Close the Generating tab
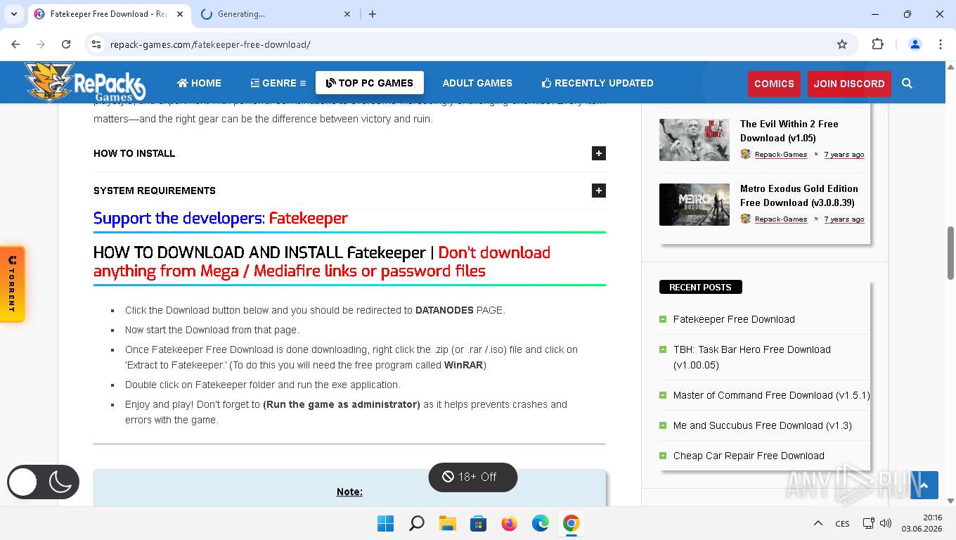The width and height of the screenshot is (956, 540). pyautogui.click(x=347, y=14)
